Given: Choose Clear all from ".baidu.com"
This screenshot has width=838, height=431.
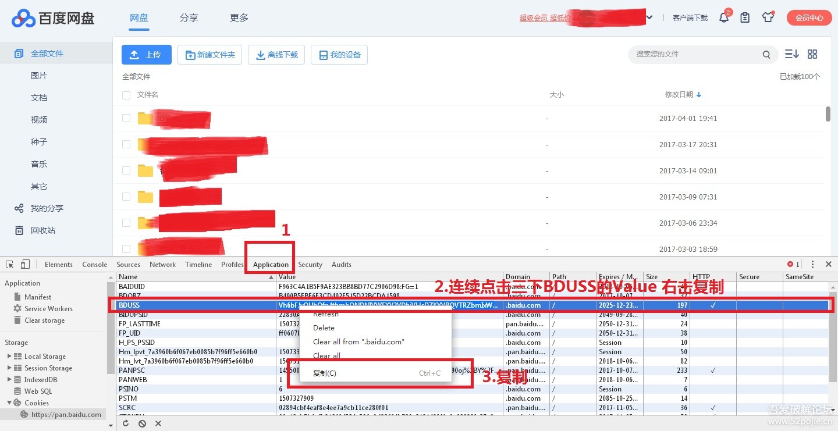Looking at the screenshot, I should pos(375,341).
